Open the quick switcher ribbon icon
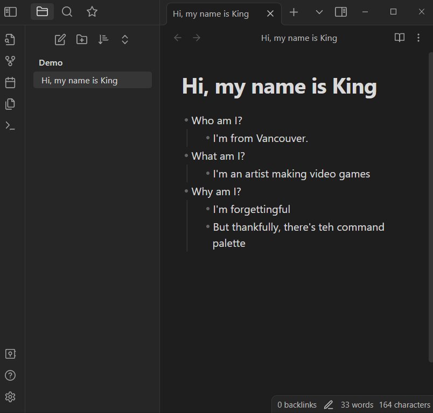Viewport: 433px width, 413px height. tap(10, 39)
